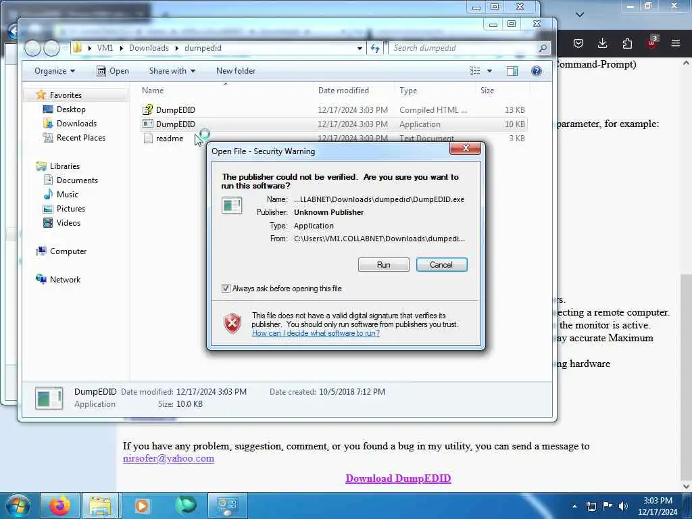Image resolution: width=692 pixels, height=519 pixels.
Task: Open Action Center flag tray icon
Action: point(608,506)
